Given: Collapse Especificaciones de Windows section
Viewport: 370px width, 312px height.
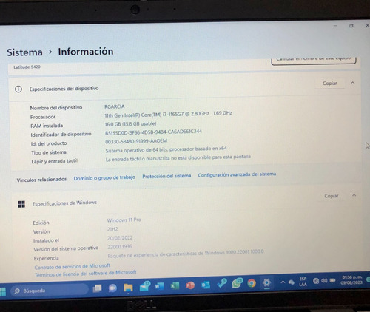Looking at the screenshot, I should (x=354, y=195).
